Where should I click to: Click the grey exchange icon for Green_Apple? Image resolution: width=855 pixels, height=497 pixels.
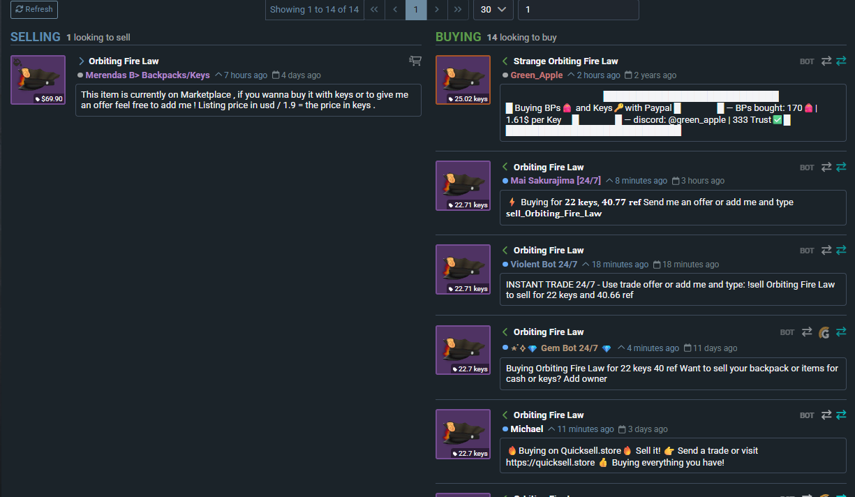click(826, 61)
